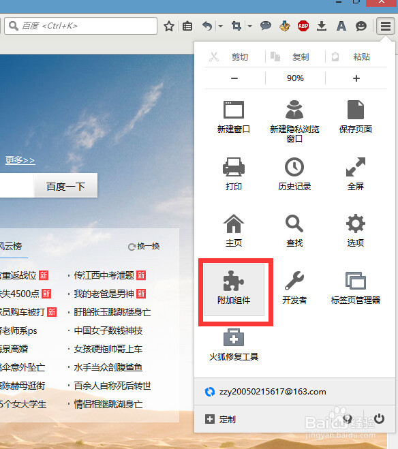Click 保存页面 save page
The height and width of the screenshot is (449, 398).
356,117
